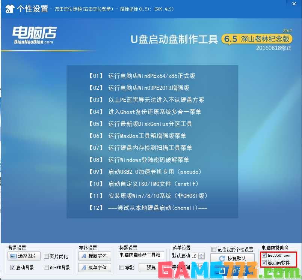The image size is (302, 280).
Task: Click the 恢复默认 restore button
Action: point(233,258)
